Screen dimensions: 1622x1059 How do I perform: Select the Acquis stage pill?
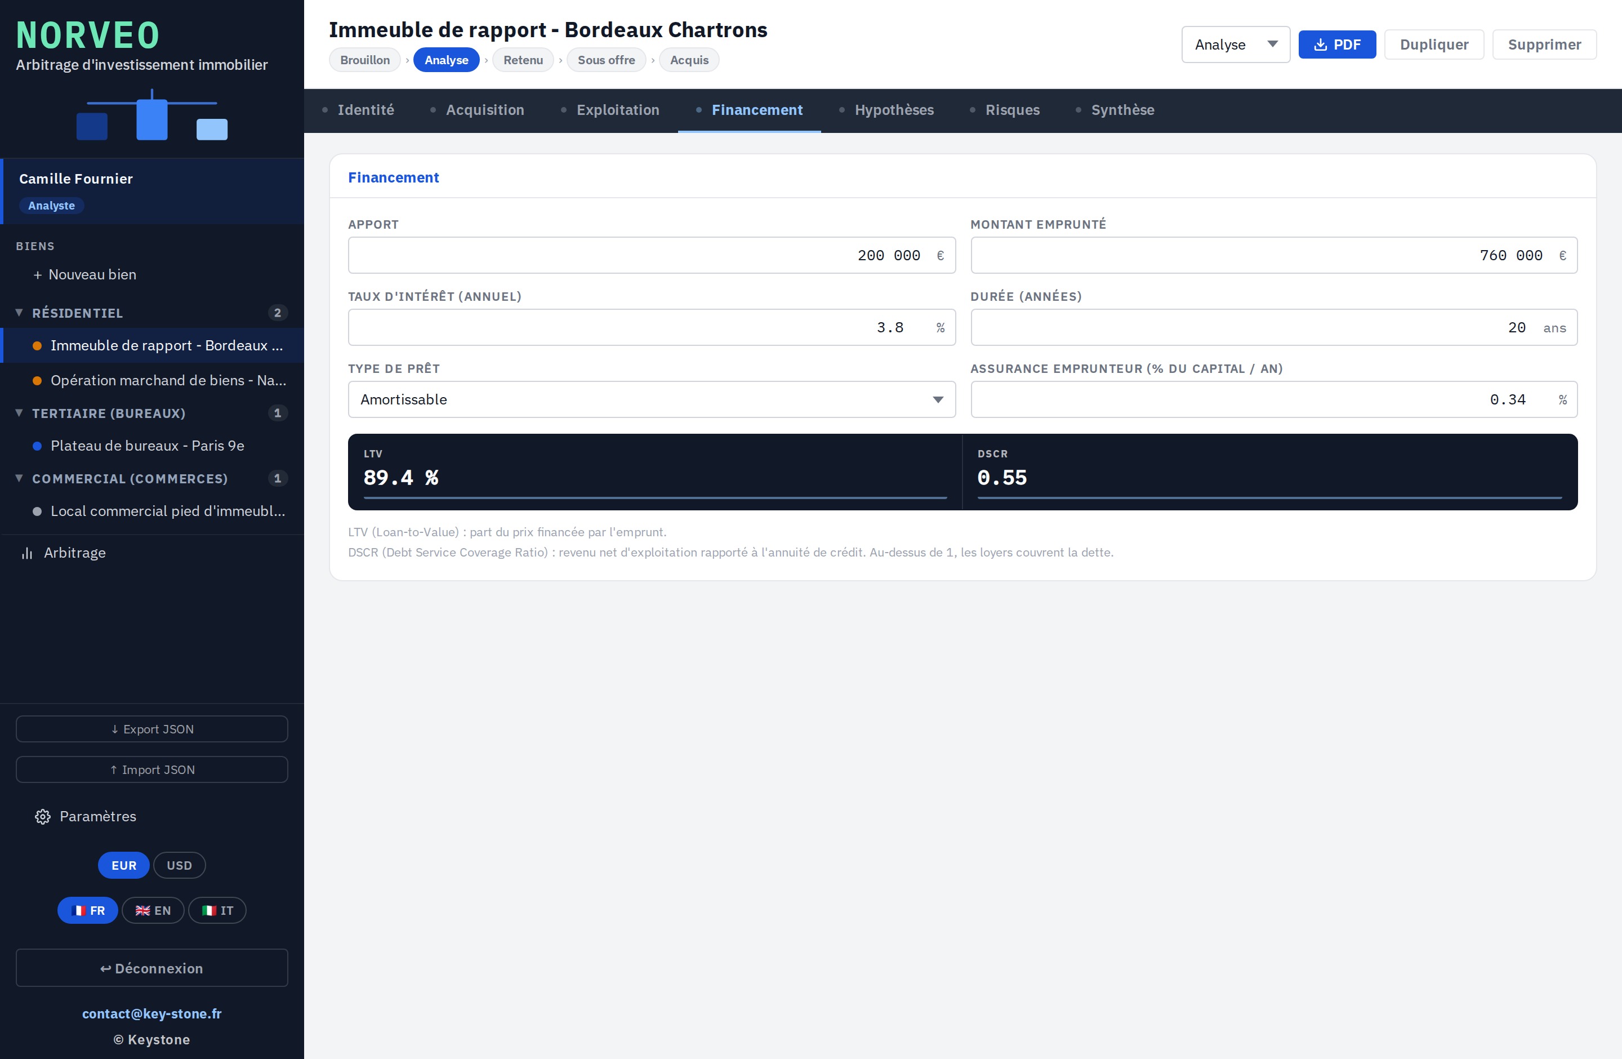689,60
